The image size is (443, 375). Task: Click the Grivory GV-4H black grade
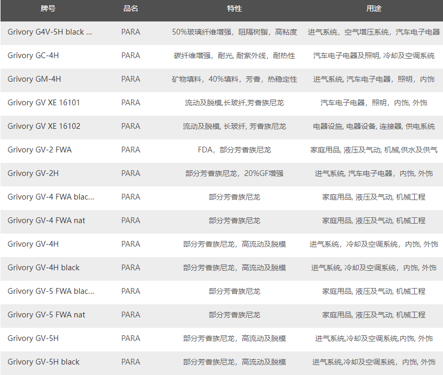point(43,268)
